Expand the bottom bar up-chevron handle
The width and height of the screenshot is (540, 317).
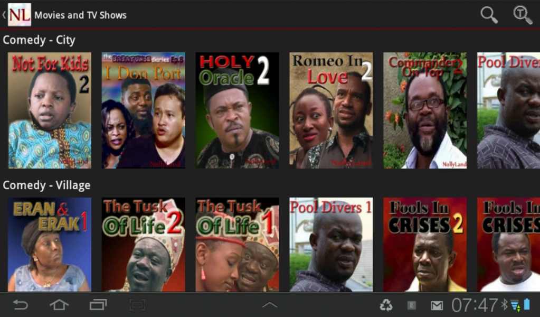(270, 305)
